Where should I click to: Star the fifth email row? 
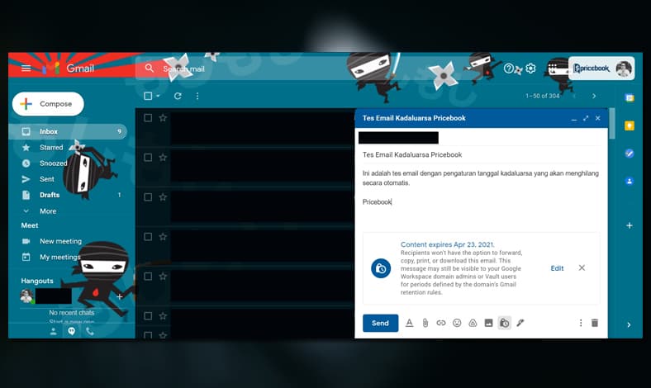163,277
